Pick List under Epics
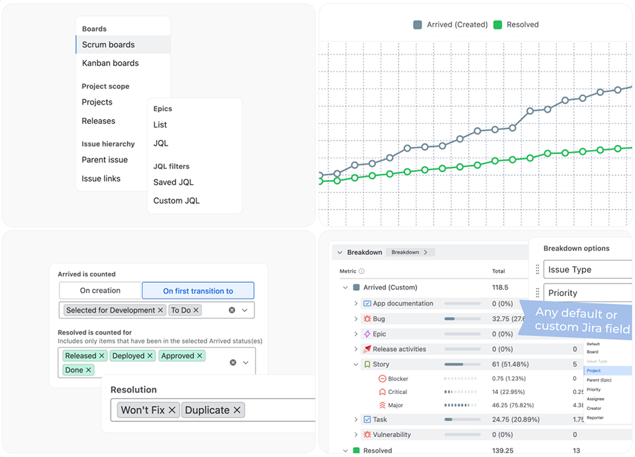This screenshot has width=635, height=457. pos(160,125)
